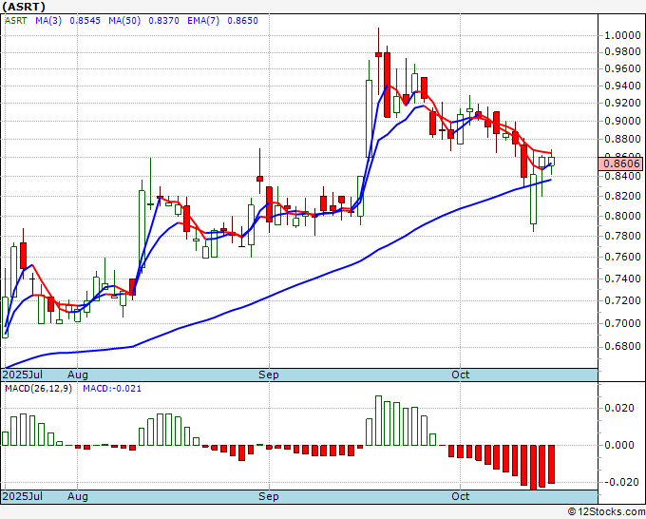Click the MA(50) value 0.8370

(163, 21)
